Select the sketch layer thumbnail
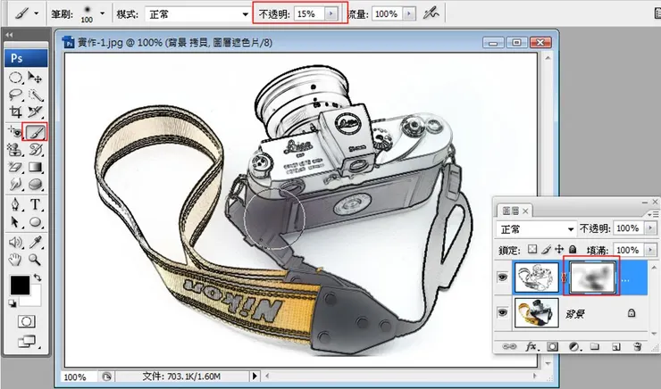The height and width of the screenshot is (389, 661). pyautogui.click(x=537, y=277)
